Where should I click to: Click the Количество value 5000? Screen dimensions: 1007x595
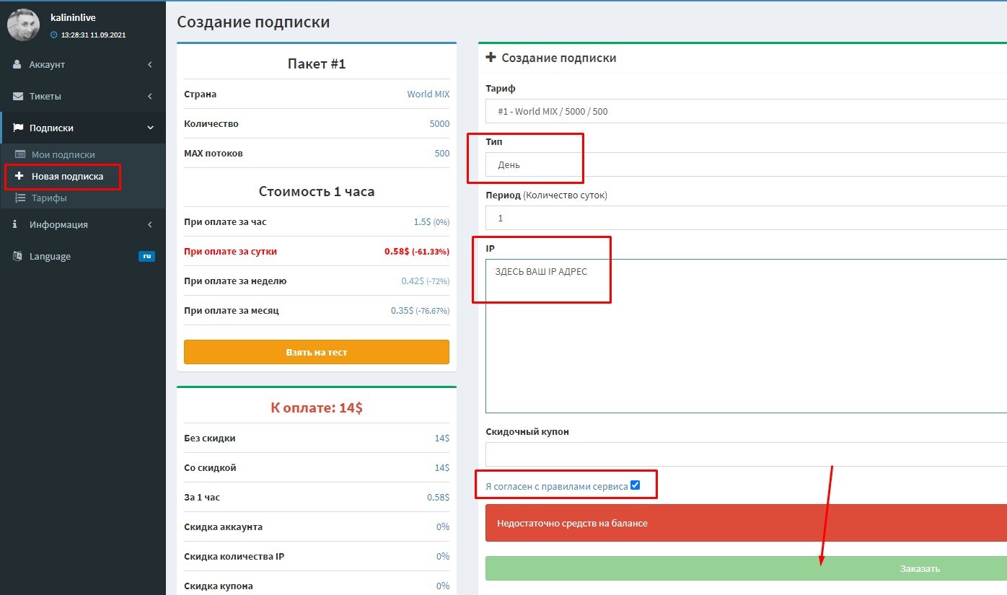[439, 123]
